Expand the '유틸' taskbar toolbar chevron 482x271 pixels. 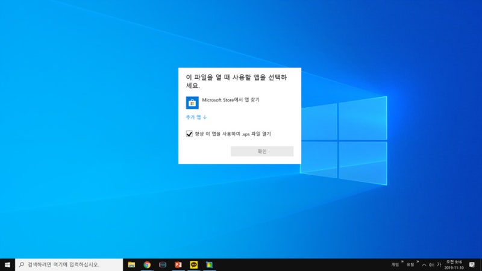(418, 262)
